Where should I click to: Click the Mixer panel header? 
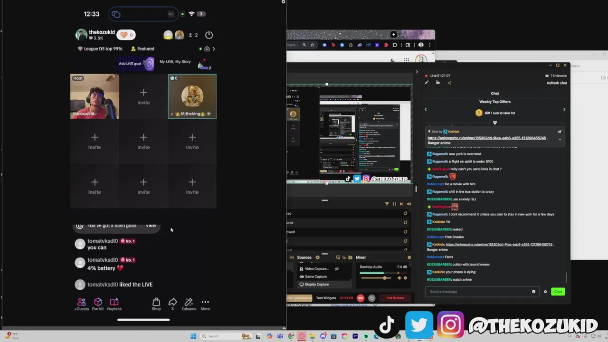(361, 257)
